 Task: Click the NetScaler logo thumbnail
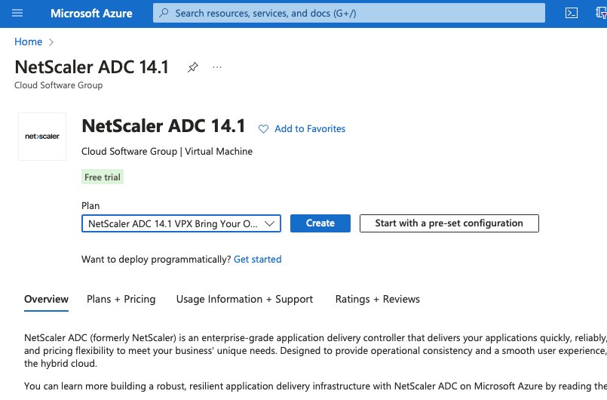(42, 137)
